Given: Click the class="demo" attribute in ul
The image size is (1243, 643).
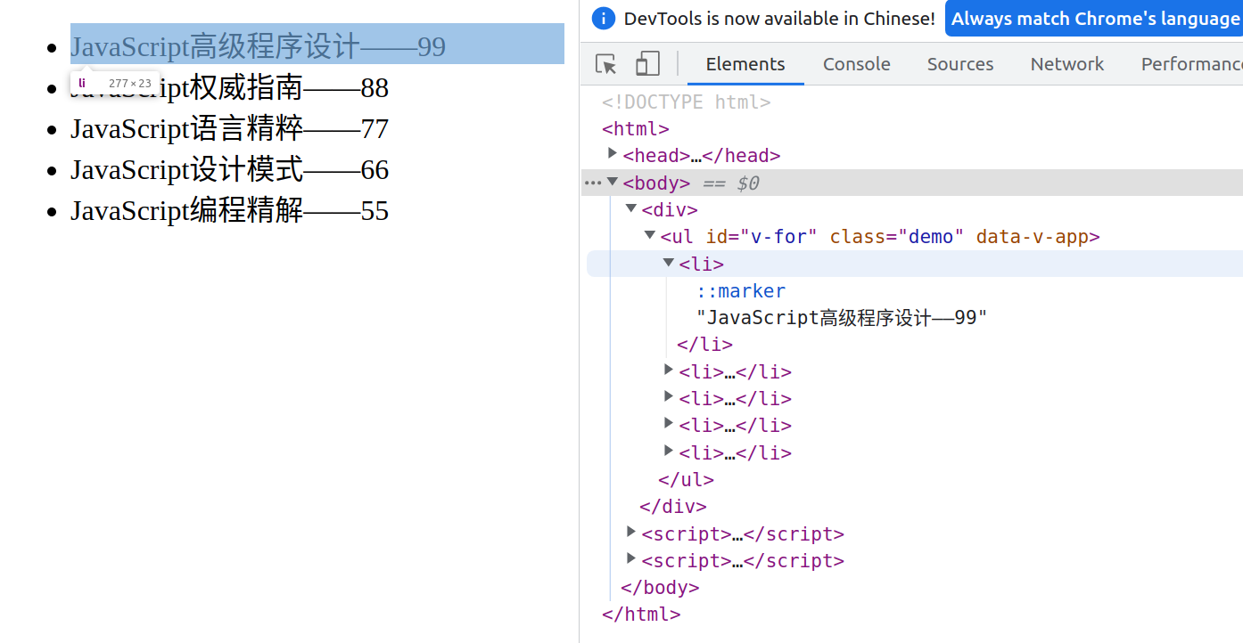Looking at the screenshot, I should tap(897, 237).
